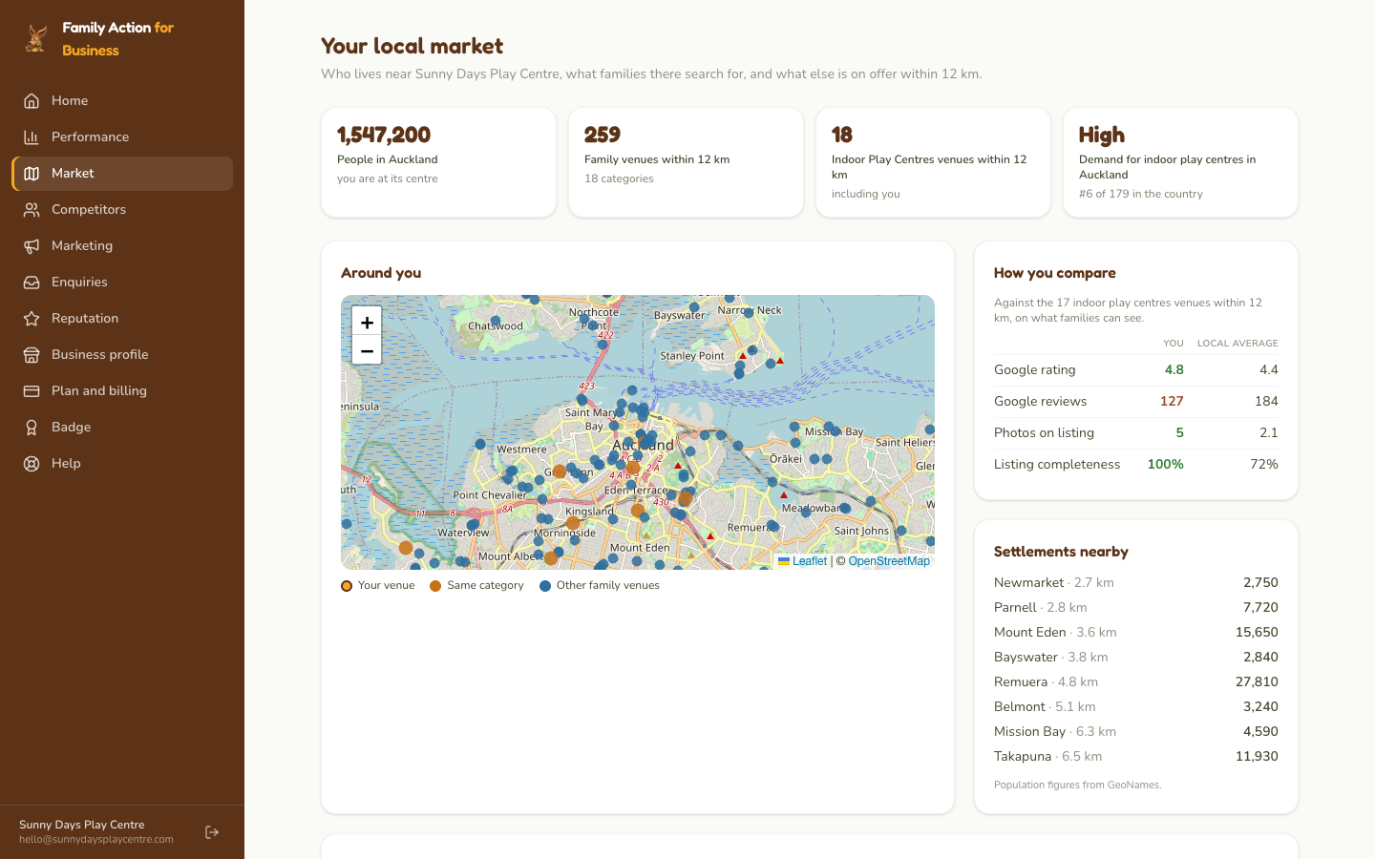Click the Badge award icon

pos(32,427)
